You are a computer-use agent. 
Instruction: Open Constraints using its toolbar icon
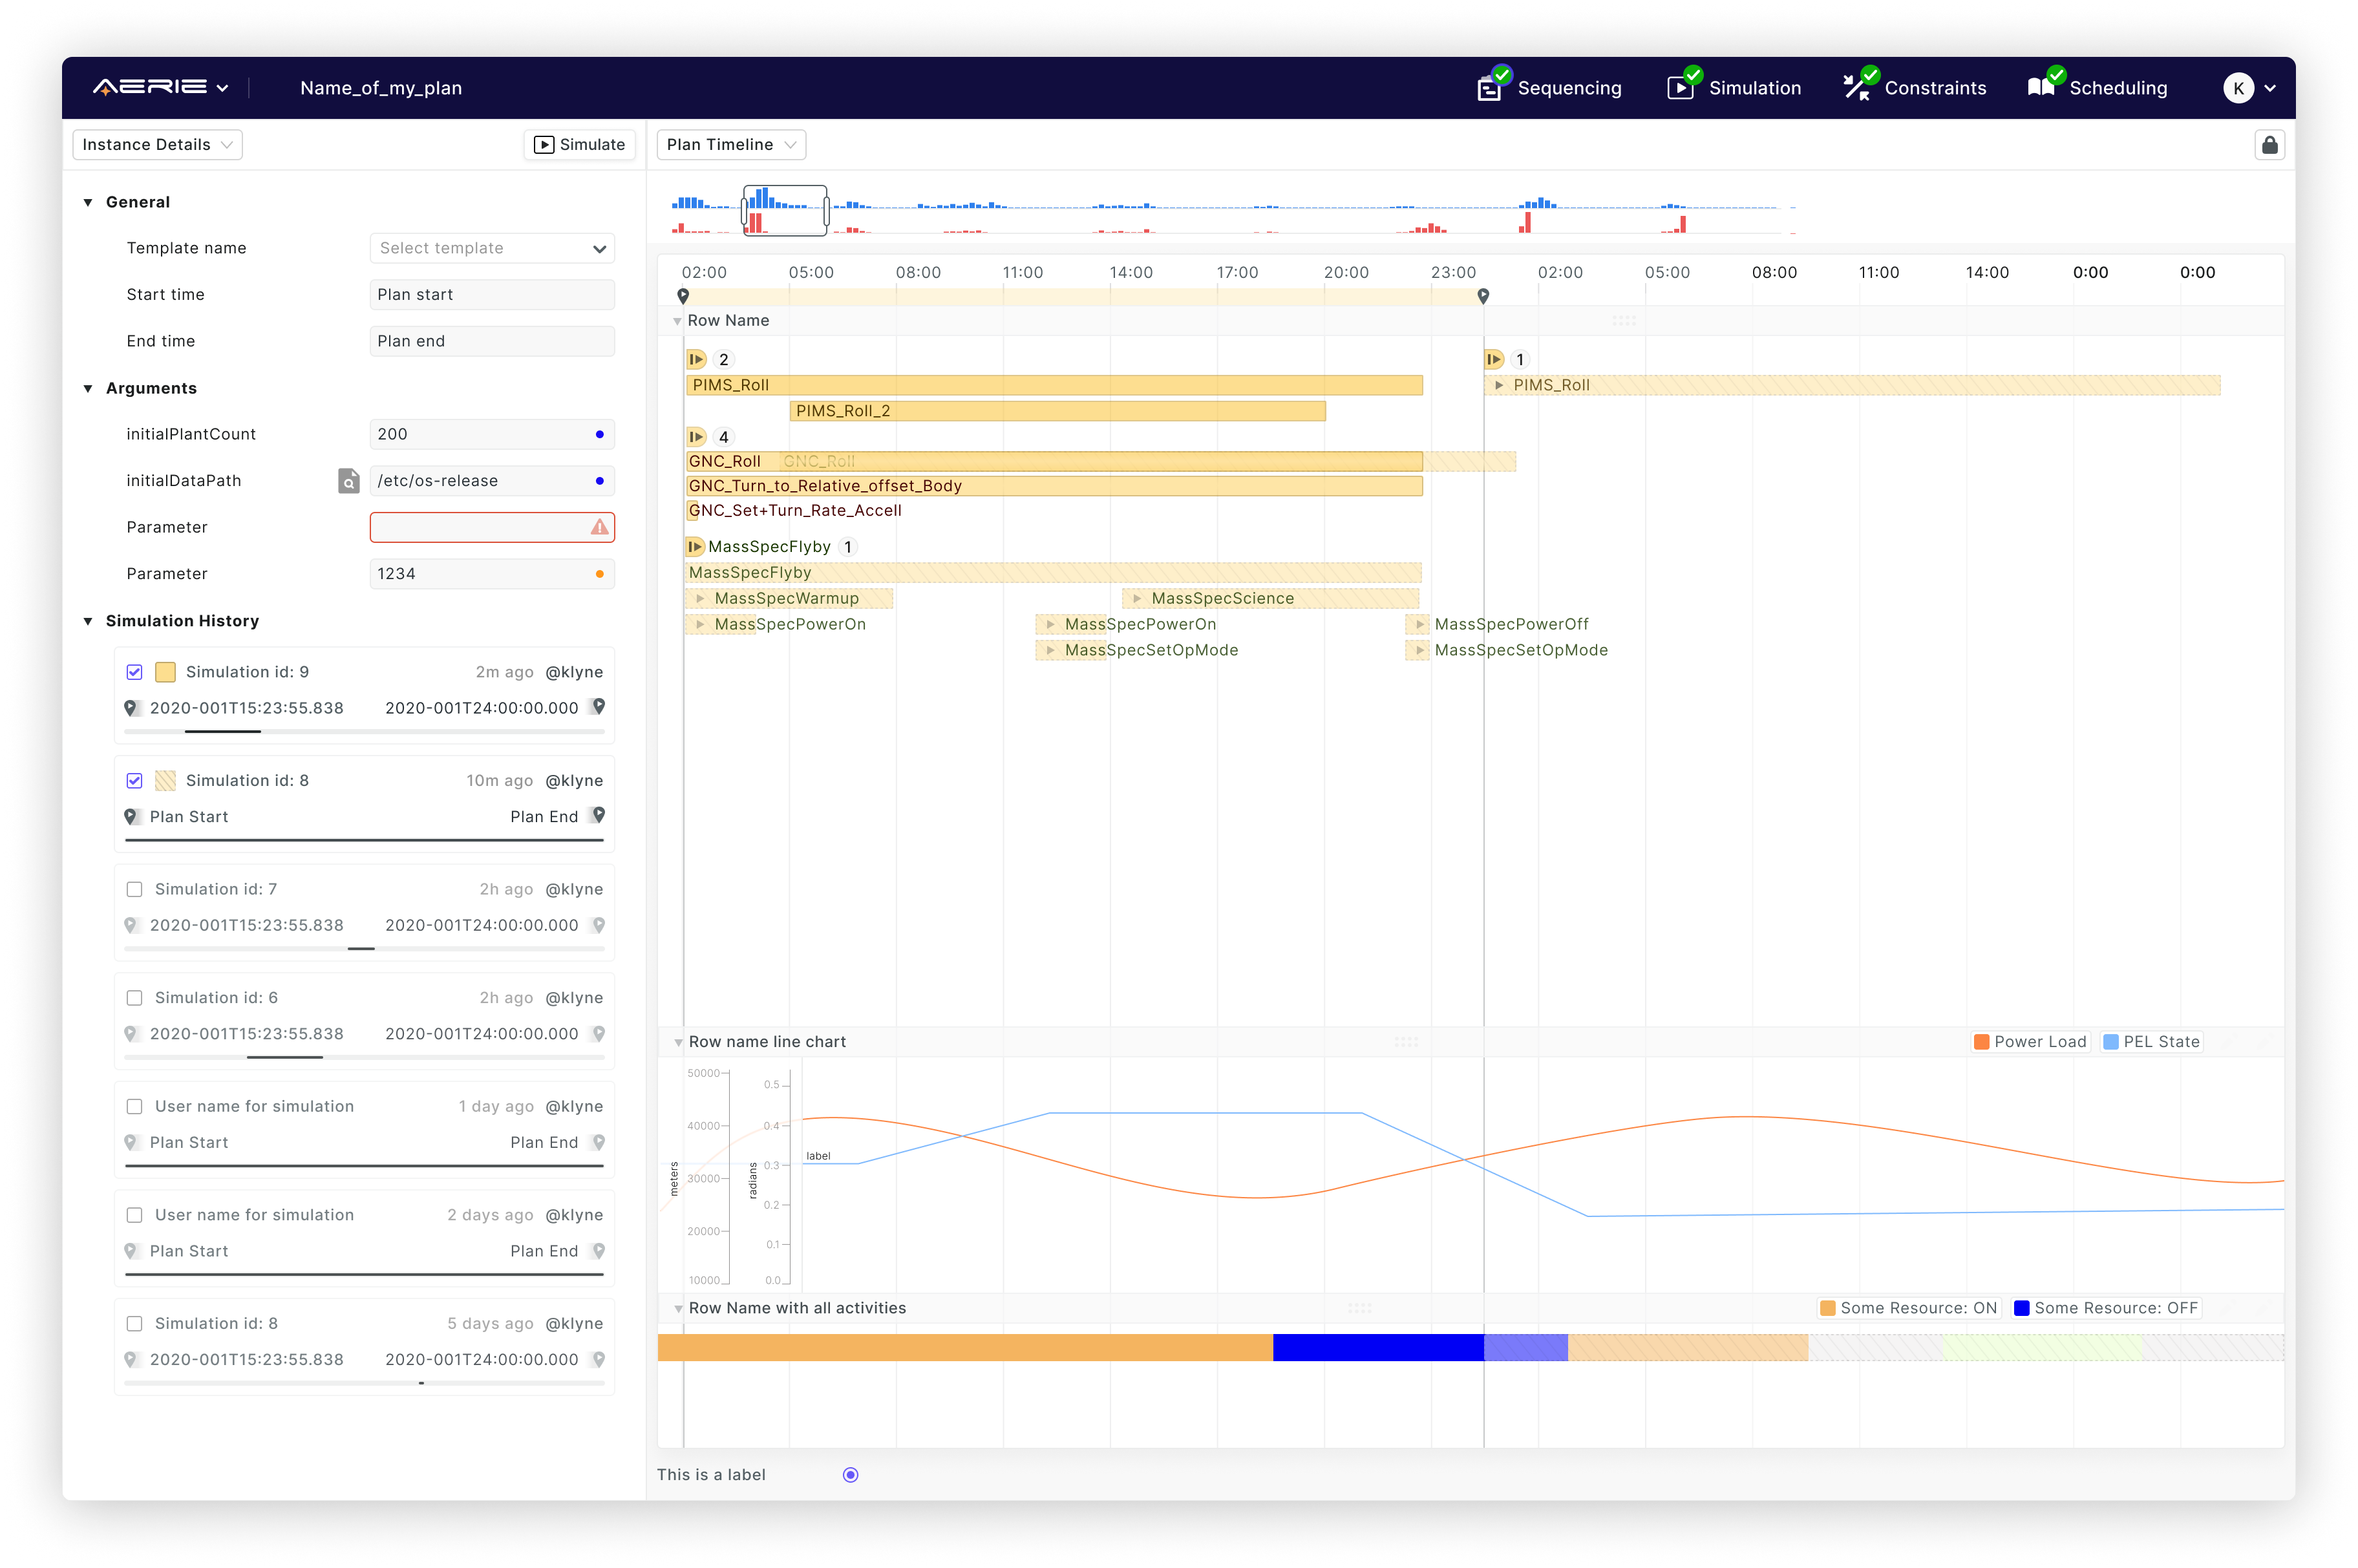(1858, 87)
